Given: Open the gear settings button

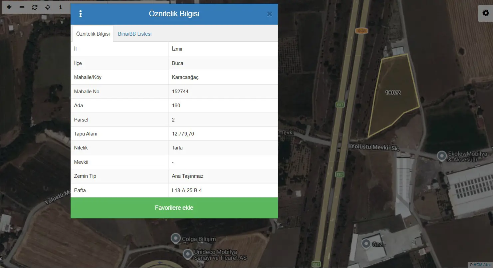Looking at the screenshot, I should tap(485, 13).
